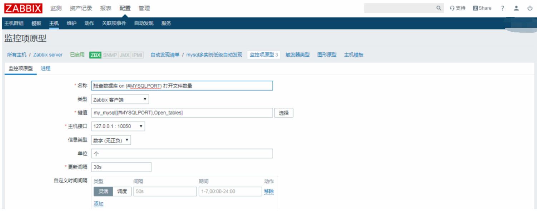Viewport: 537px width, 217px height.
Task: Click the 更新间隔 30s input field
Action: (x=121, y=167)
